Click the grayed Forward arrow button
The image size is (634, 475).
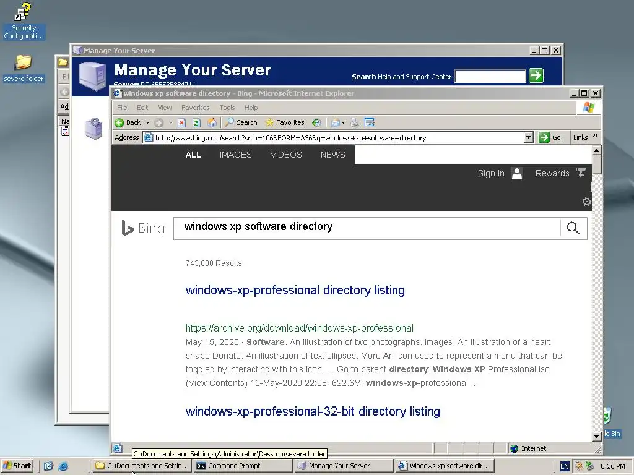coord(159,122)
